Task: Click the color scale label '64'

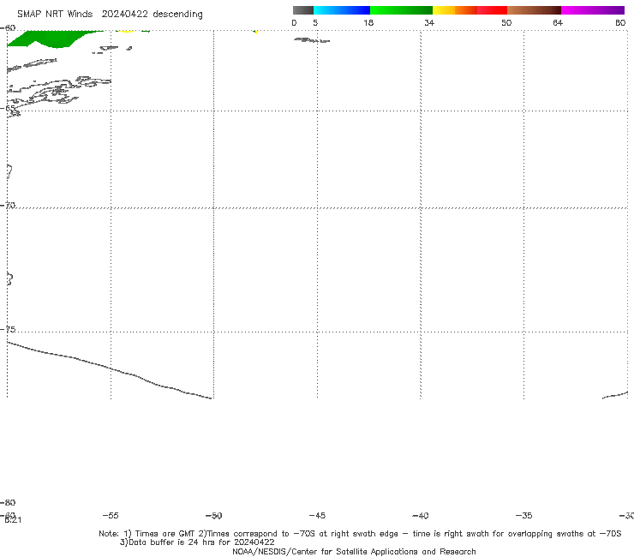Action: (x=558, y=23)
